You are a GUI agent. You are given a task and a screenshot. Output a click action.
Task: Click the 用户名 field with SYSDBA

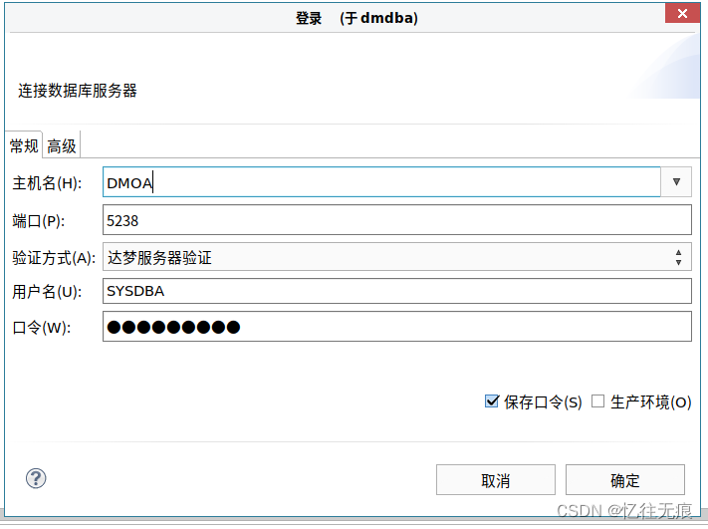[397, 291]
